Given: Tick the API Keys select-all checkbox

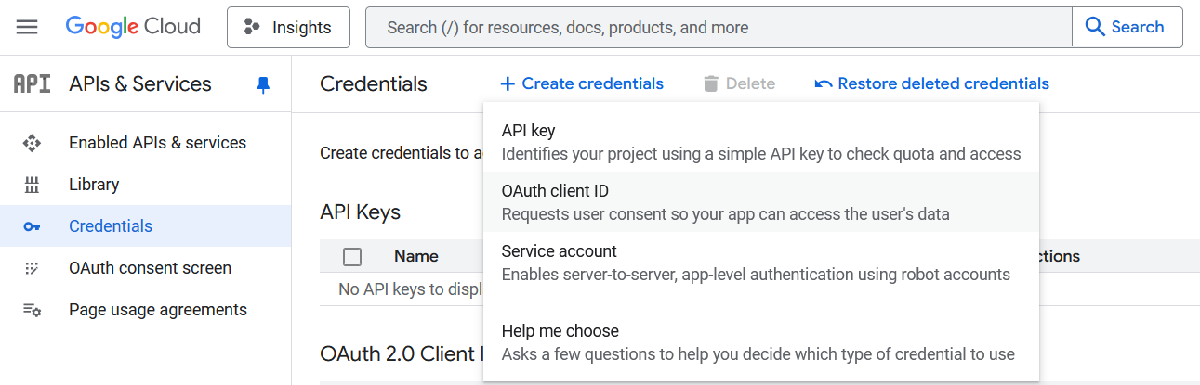Looking at the screenshot, I should click(352, 257).
